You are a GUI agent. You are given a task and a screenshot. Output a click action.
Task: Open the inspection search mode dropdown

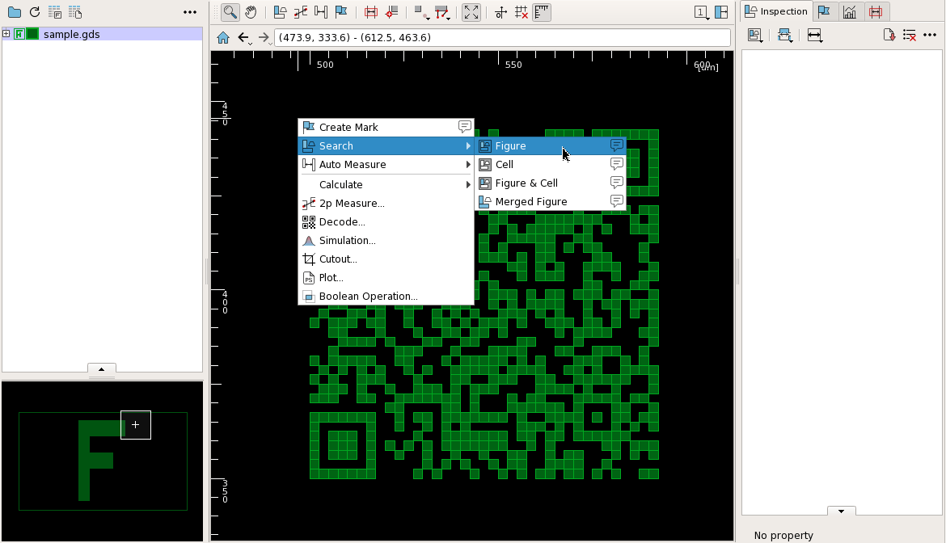coord(755,36)
